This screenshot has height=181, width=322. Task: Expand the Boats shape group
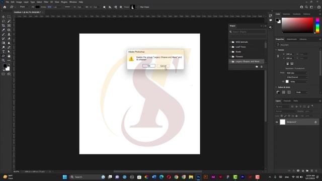tap(230, 52)
